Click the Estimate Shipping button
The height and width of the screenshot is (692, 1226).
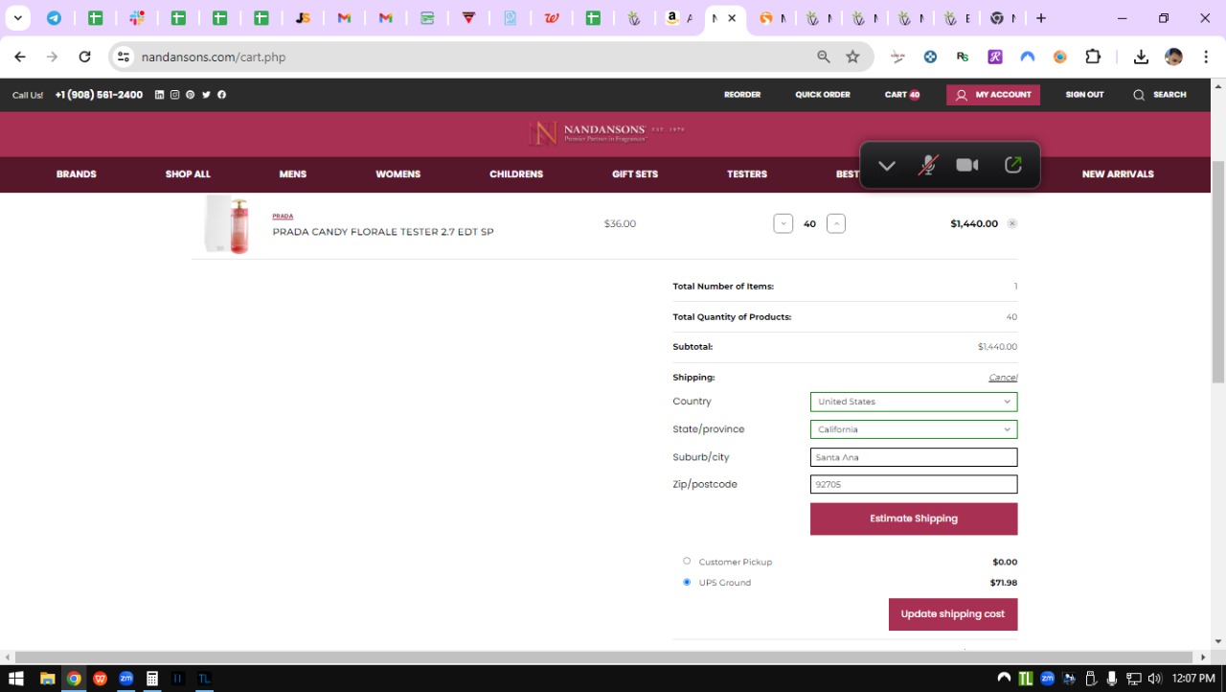[x=914, y=519]
